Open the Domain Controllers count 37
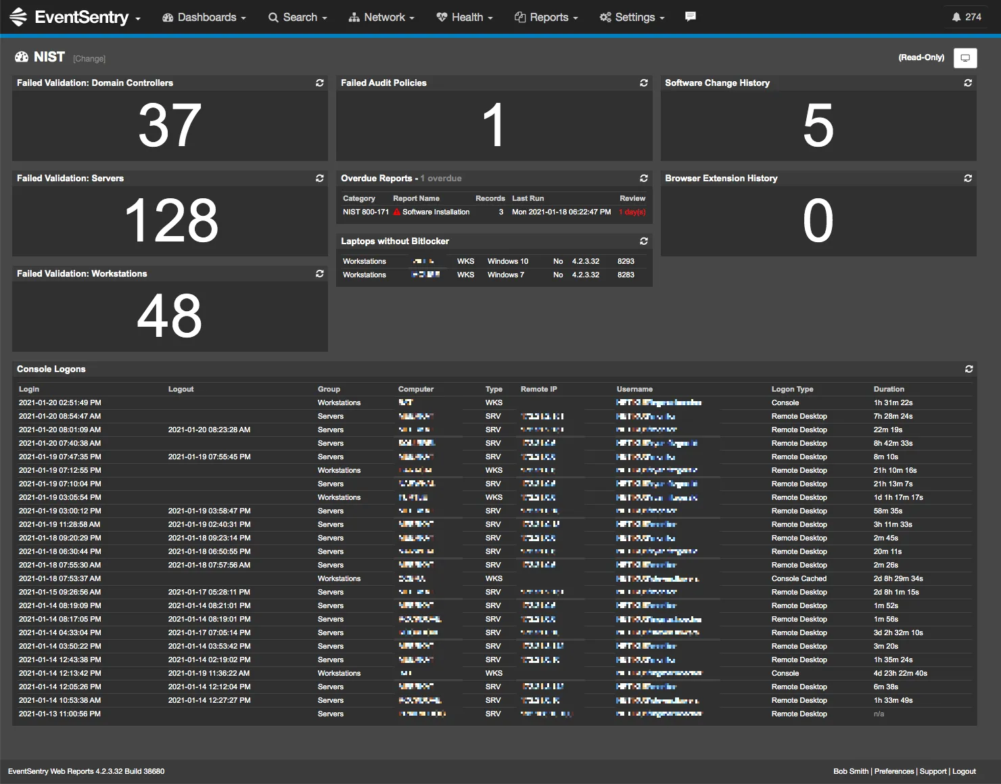The width and height of the screenshot is (1001, 784). [x=170, y=126]
